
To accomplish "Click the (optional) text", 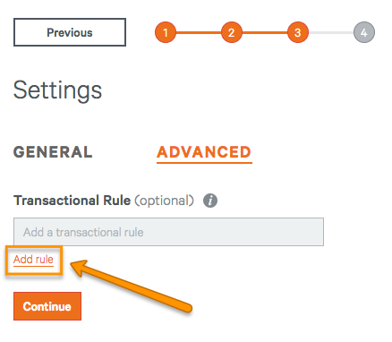I will [164, 201].
